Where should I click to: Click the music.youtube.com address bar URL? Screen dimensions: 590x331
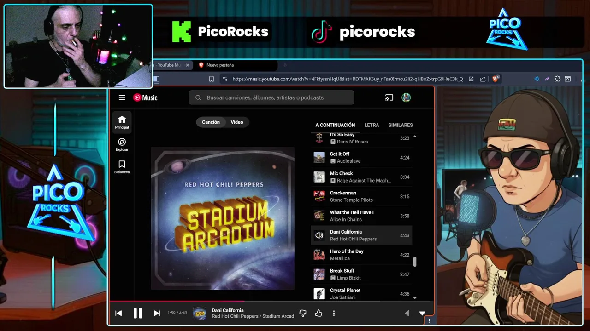coord(348,79)
